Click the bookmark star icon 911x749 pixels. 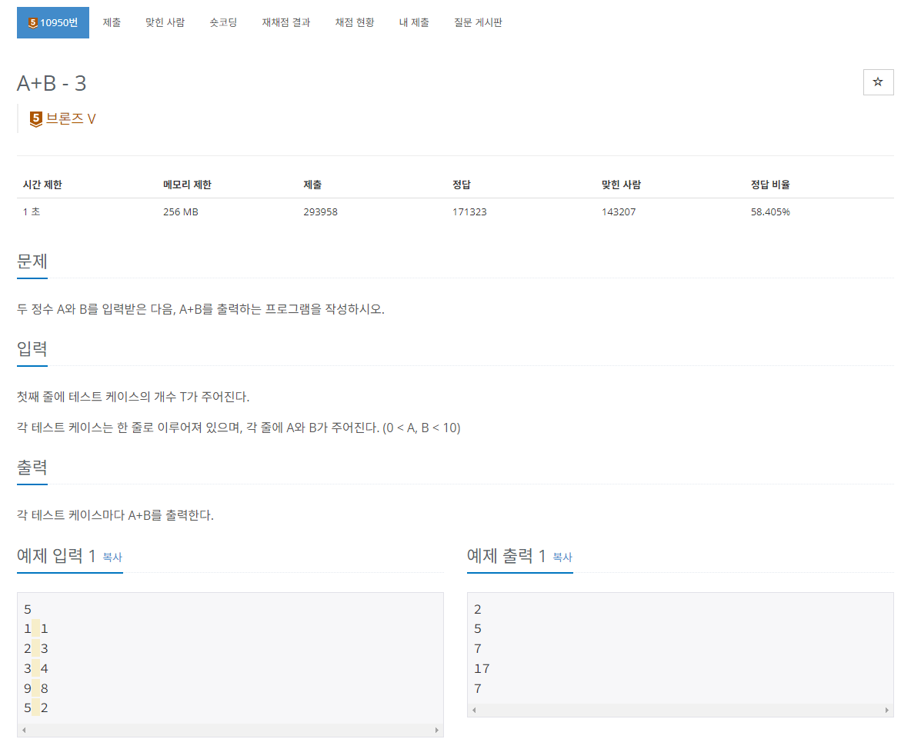point(878,82)
